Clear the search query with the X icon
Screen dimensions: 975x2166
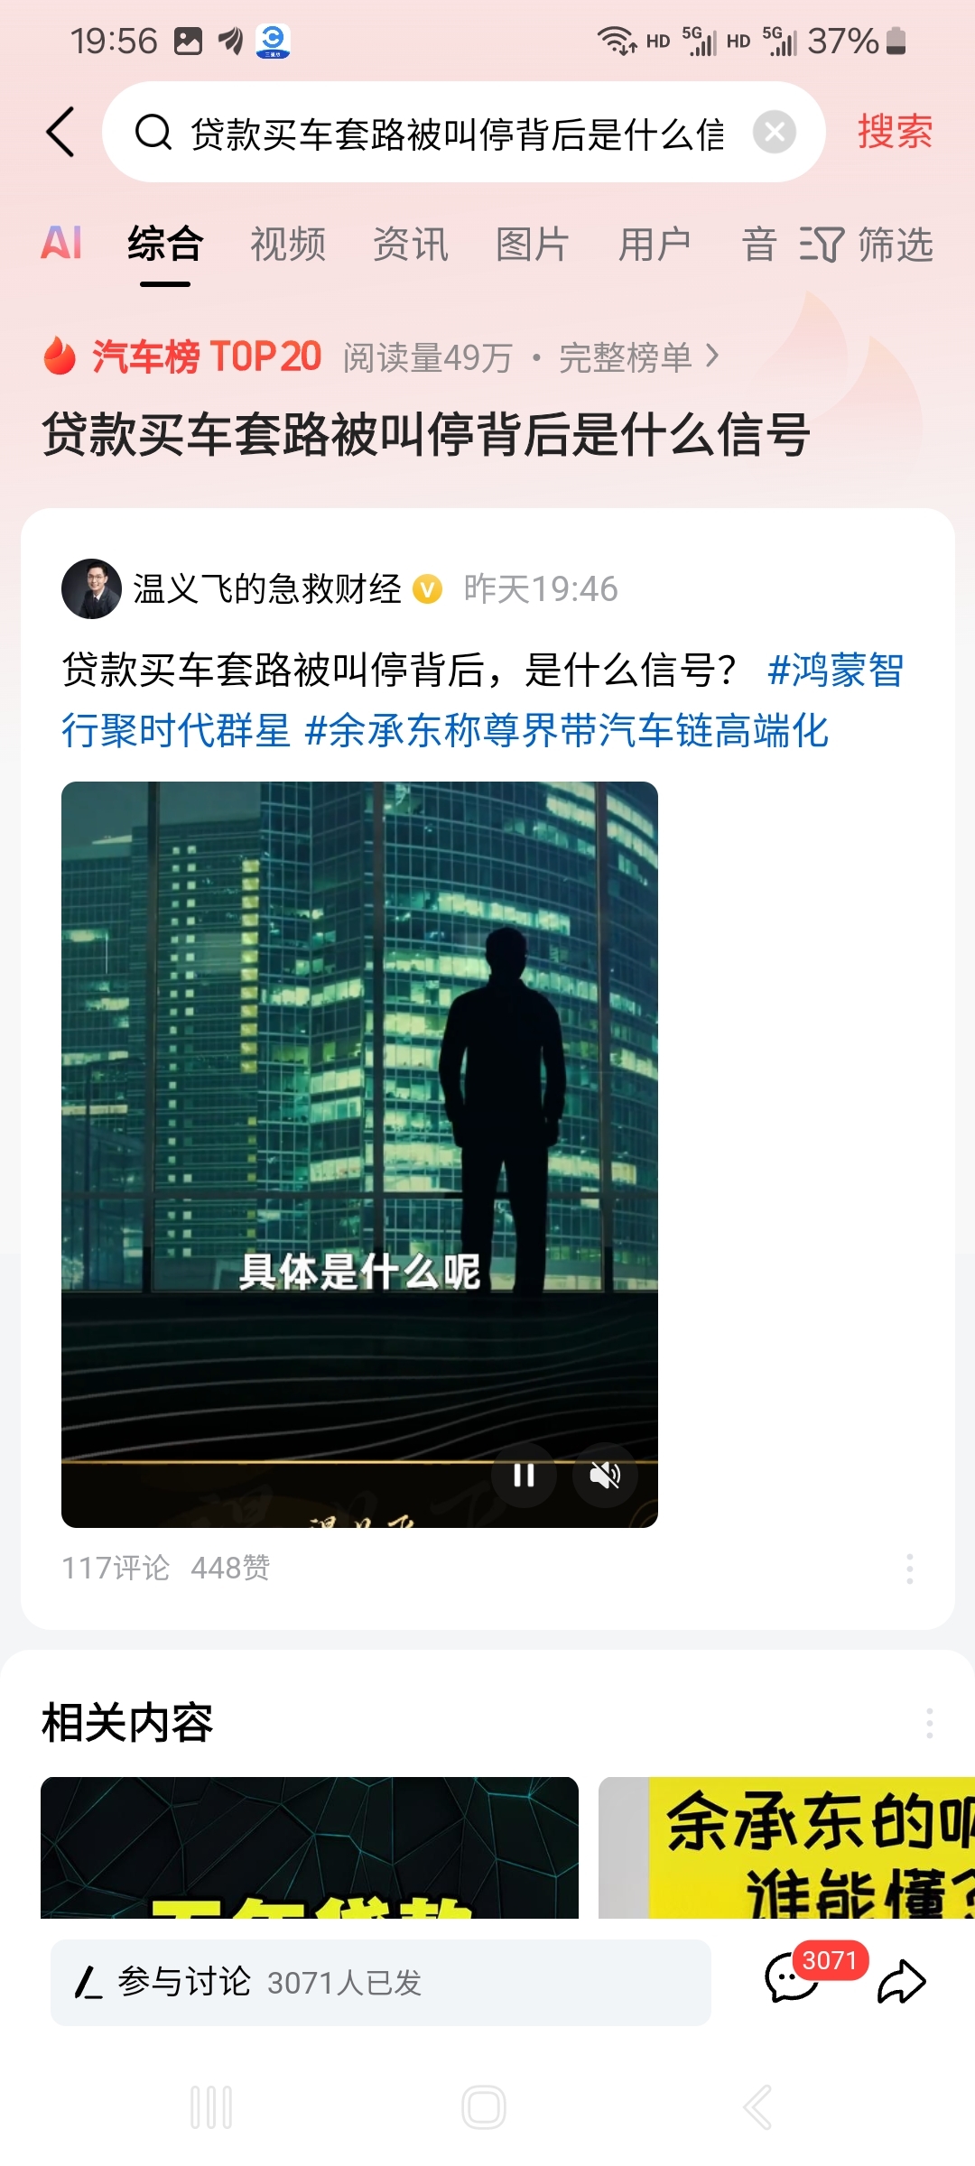tap(775, 133)
